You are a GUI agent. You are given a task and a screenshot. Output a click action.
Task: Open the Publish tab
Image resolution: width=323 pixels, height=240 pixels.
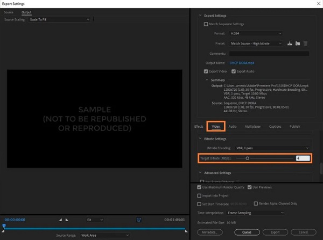click(x=294, y=126)
